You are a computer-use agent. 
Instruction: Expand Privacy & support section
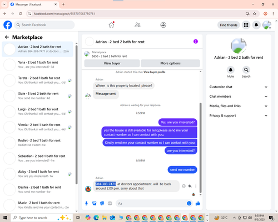point(239,115)
